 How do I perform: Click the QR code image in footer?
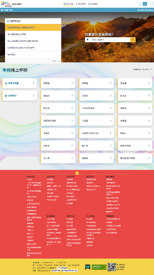click(x=112, y=267)
